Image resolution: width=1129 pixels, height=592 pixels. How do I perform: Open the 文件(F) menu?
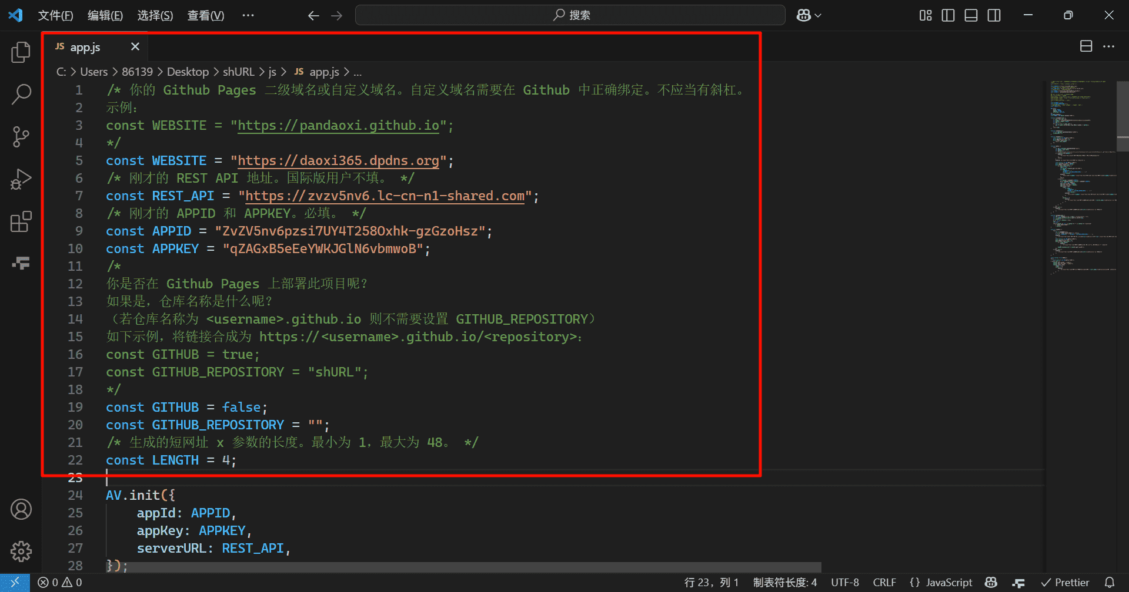click(x=55, y=15)
